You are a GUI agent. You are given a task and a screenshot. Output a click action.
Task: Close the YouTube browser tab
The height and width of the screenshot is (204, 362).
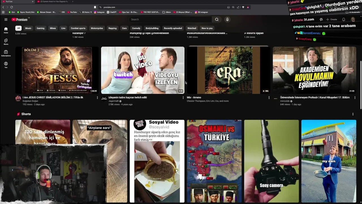click(x=33, y=1)
